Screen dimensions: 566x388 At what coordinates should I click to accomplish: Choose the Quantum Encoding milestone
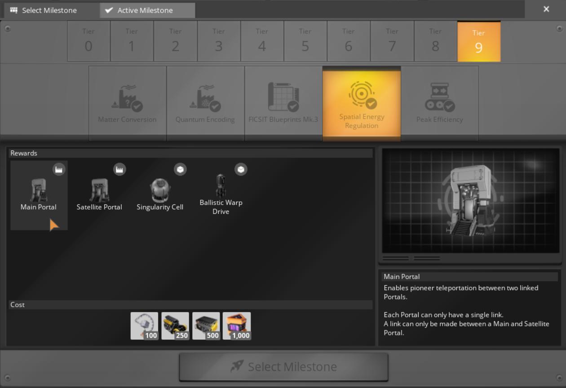205,103
